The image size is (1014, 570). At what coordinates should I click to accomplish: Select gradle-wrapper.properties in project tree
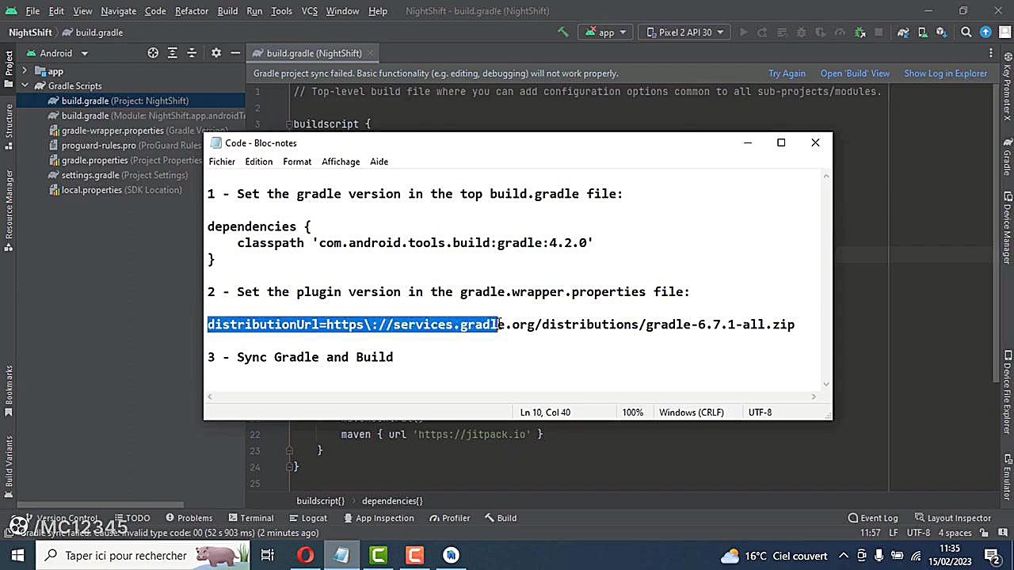point(138,131)
